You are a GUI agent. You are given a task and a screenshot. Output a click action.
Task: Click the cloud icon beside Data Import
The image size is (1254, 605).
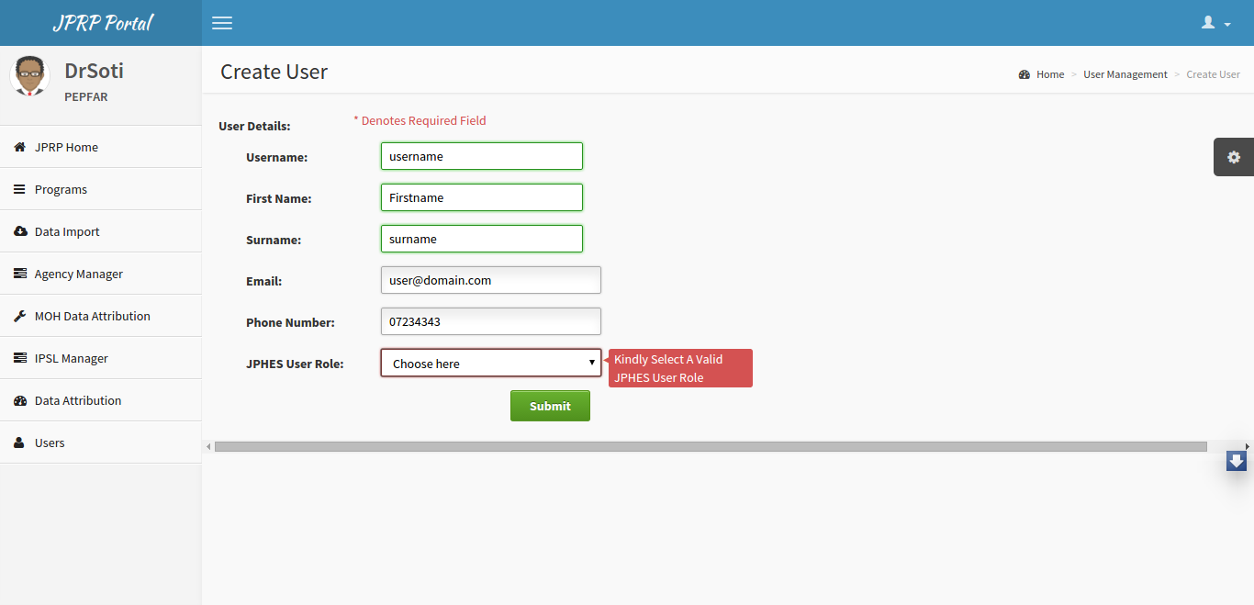pos(20,231)
